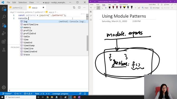The width and height of the screenshot is (177, 99).
Task: Open OneNote notifications bell
Action: (x=162, y=4)
